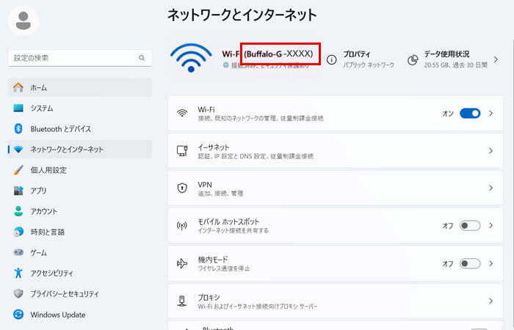This screenshot has width=514, height=330.
Task: Click the データ使用状況 pie chart icon
Action: click(413, 59)
